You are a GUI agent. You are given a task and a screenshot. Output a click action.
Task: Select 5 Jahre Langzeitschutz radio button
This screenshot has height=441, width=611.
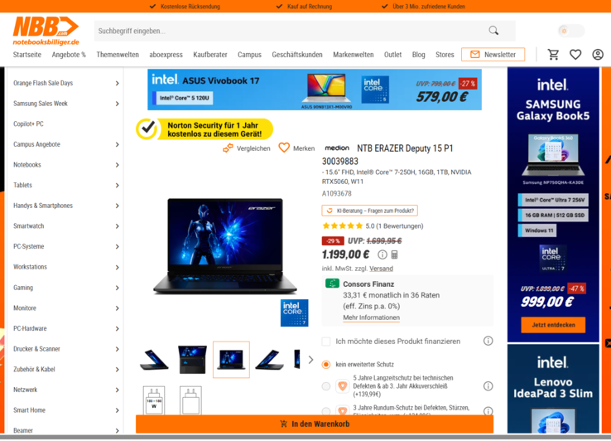pyautogui.click(x=326, y=386)
